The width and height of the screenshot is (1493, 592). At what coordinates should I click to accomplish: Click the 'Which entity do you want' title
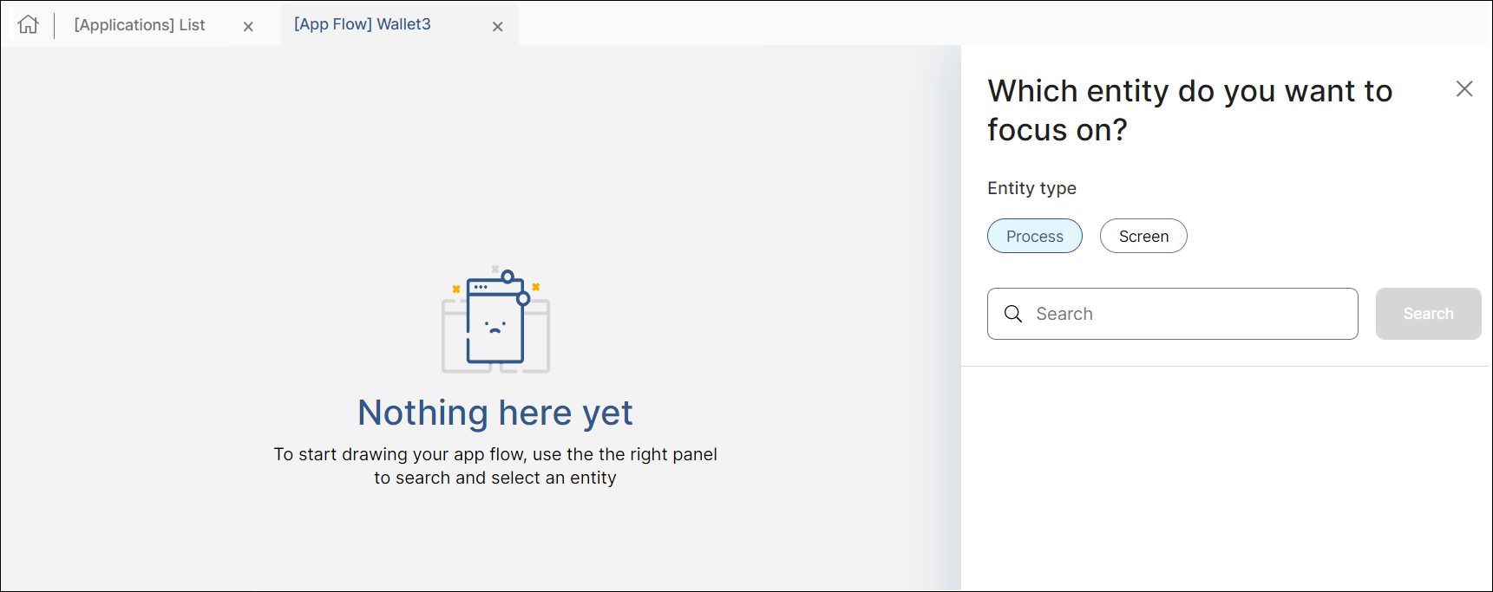point(1189,91)
